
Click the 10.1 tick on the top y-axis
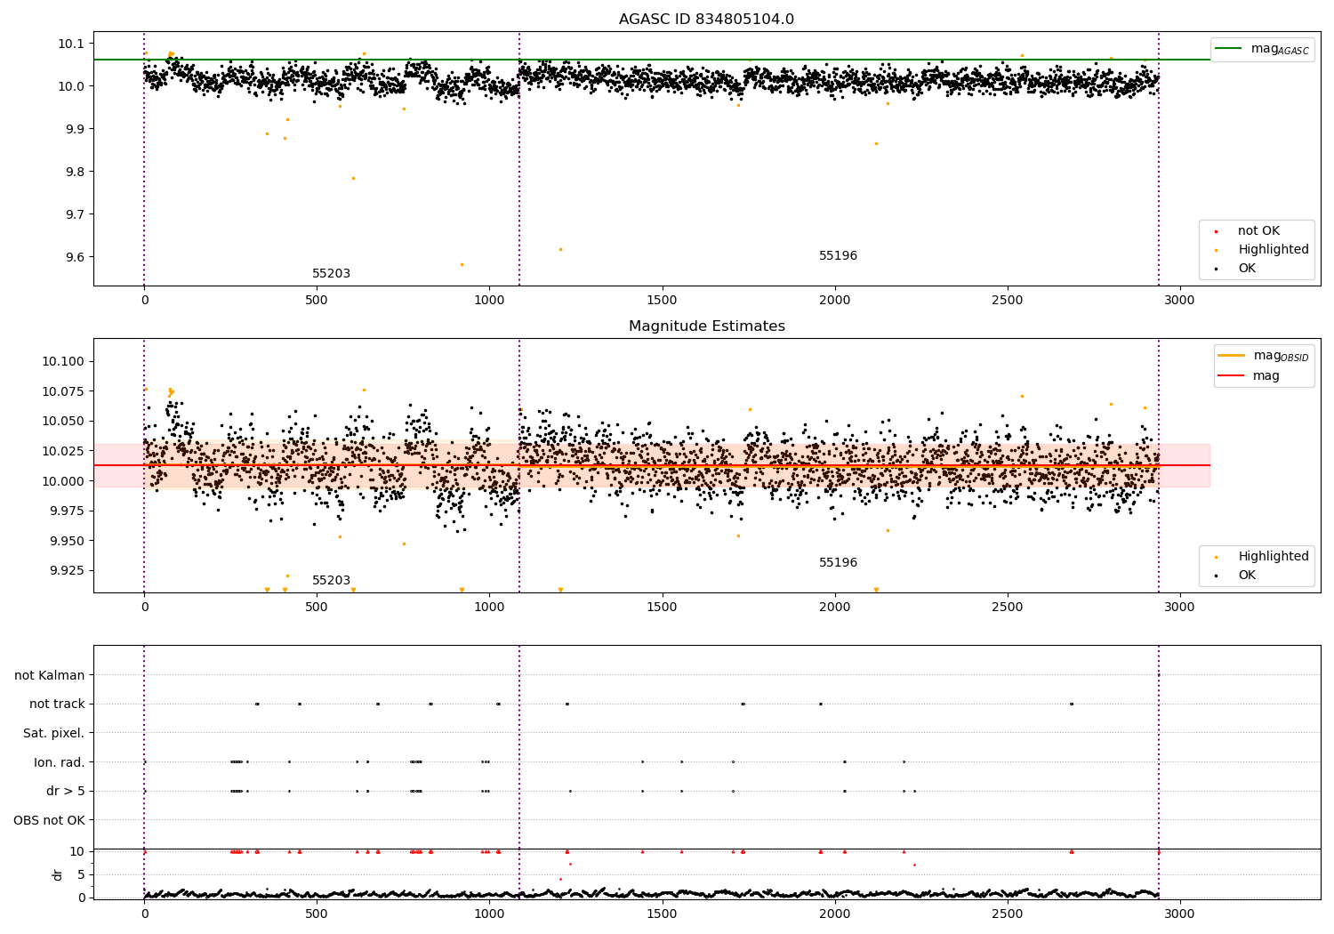click(x=70, y=44)
